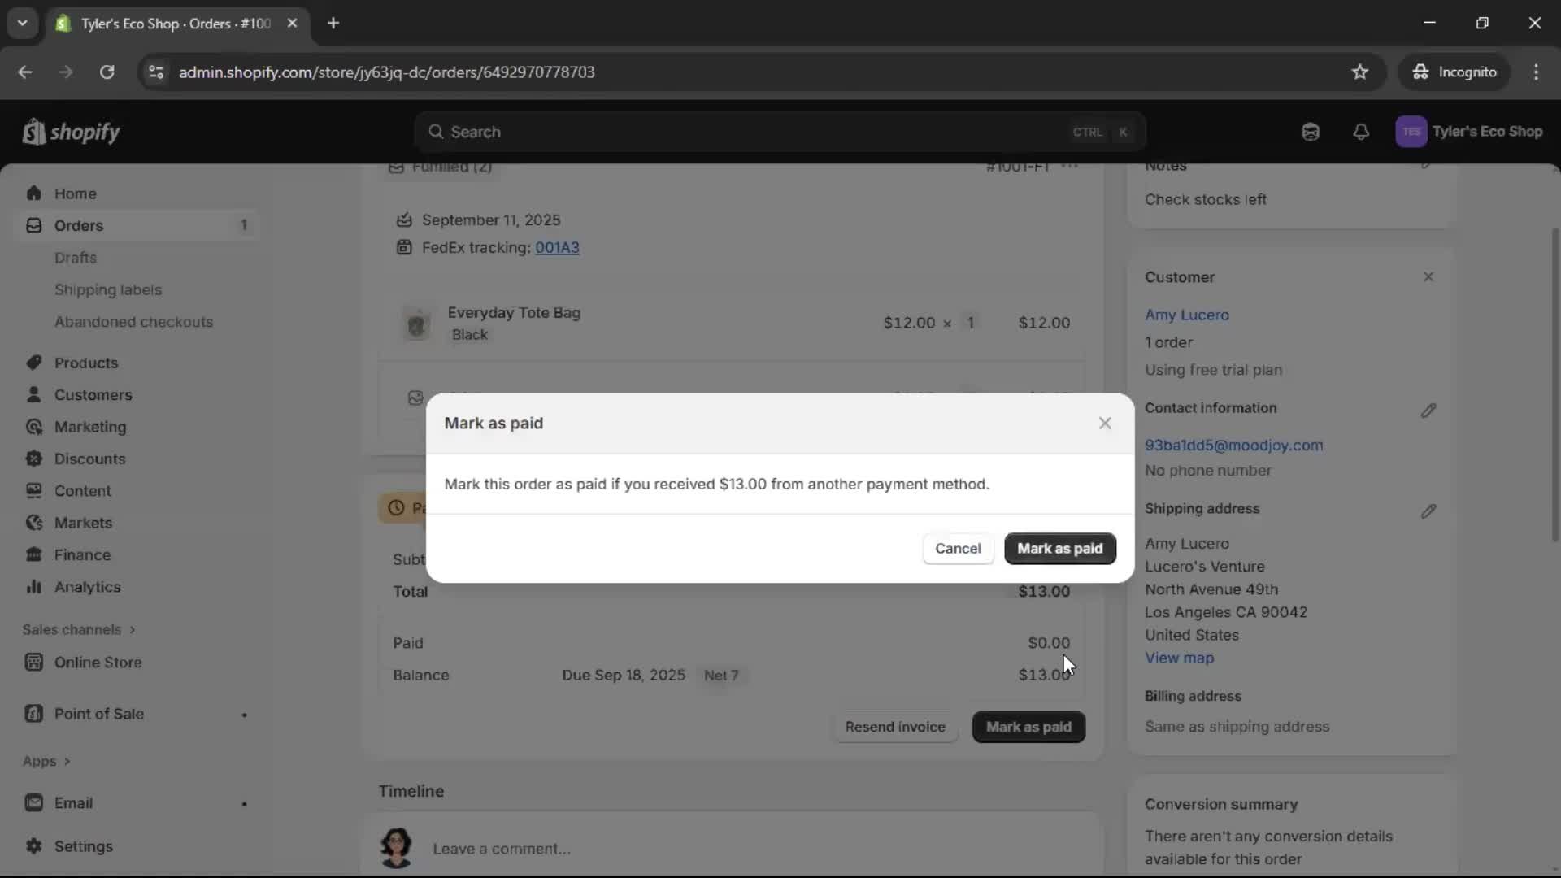Open the notifications bell
The height and width of the screenshot is (878, 1561).
coord(1361,132)
